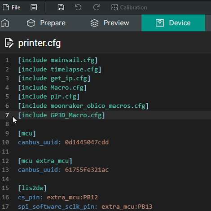This screenshot has width=211, height=211.
Task: Click line number 1 in the gutter
Action: click(x=7, y=60)
